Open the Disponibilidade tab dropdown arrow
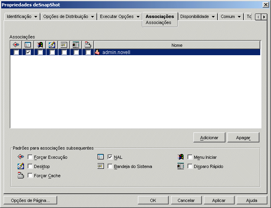 [x=213, y=17]
